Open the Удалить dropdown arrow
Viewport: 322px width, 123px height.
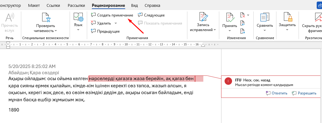pos(116,23)
